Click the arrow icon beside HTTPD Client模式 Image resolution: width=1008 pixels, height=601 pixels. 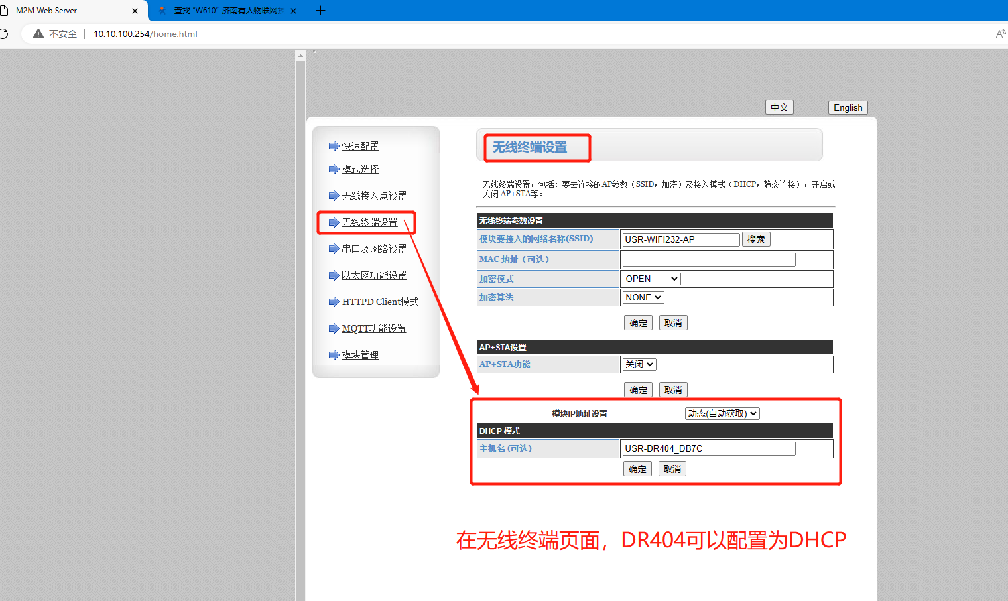pos(334,302)
